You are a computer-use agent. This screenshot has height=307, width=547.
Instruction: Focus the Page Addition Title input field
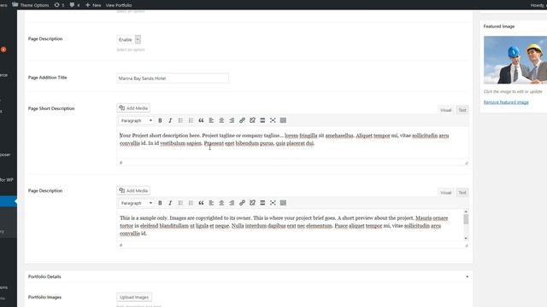[x=173, y=78]
